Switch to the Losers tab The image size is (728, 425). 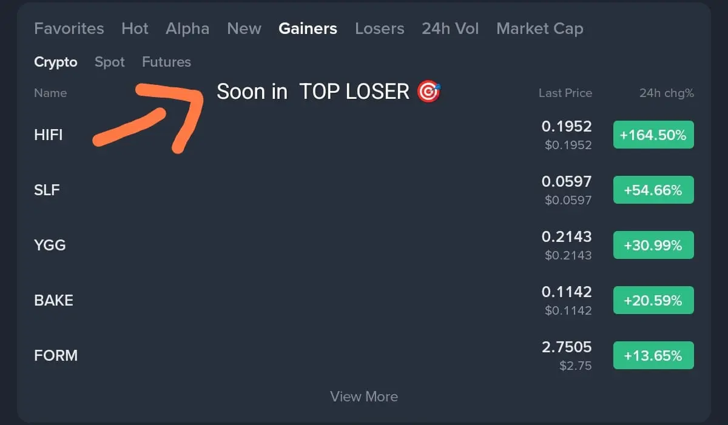point(379,28)
